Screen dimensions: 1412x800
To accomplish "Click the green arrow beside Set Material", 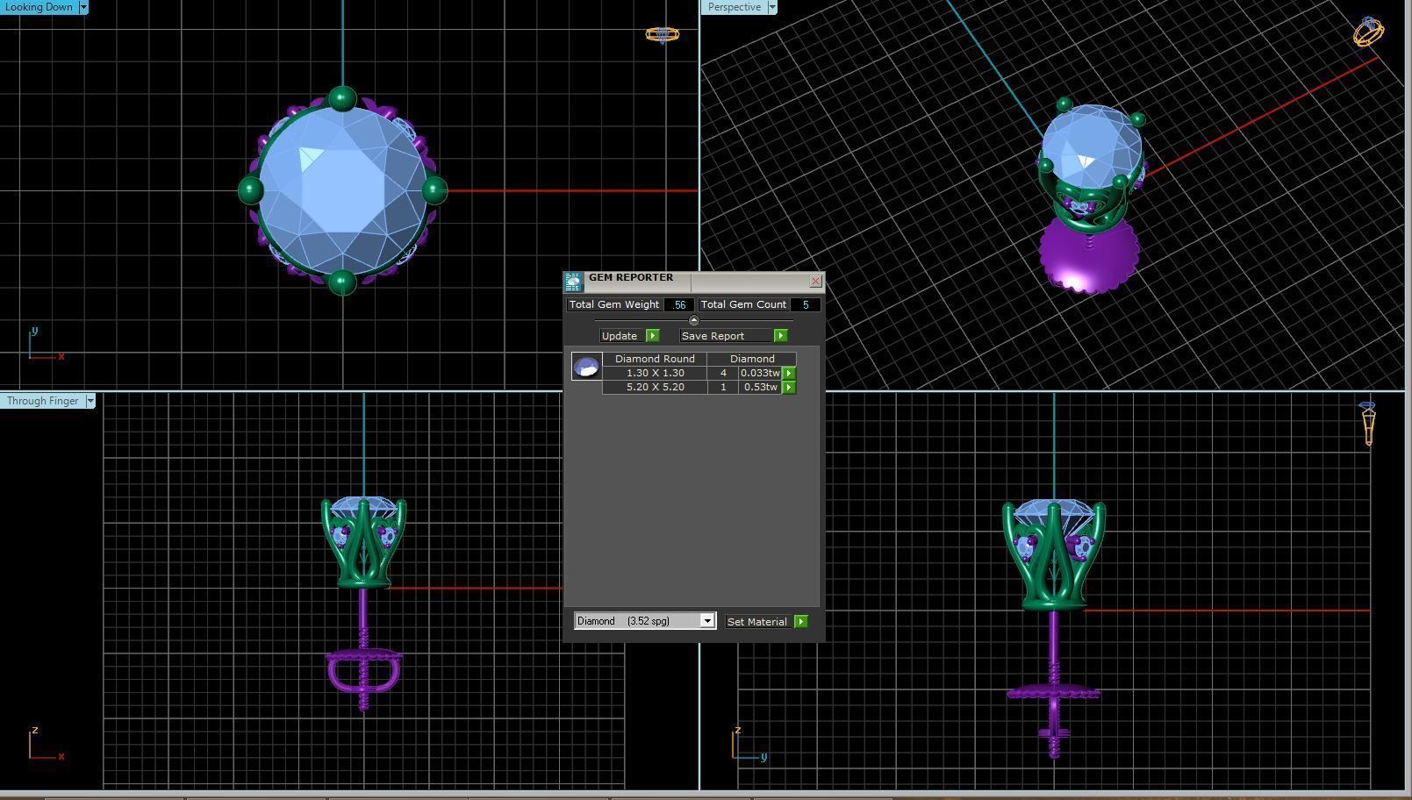I will 800,621.
